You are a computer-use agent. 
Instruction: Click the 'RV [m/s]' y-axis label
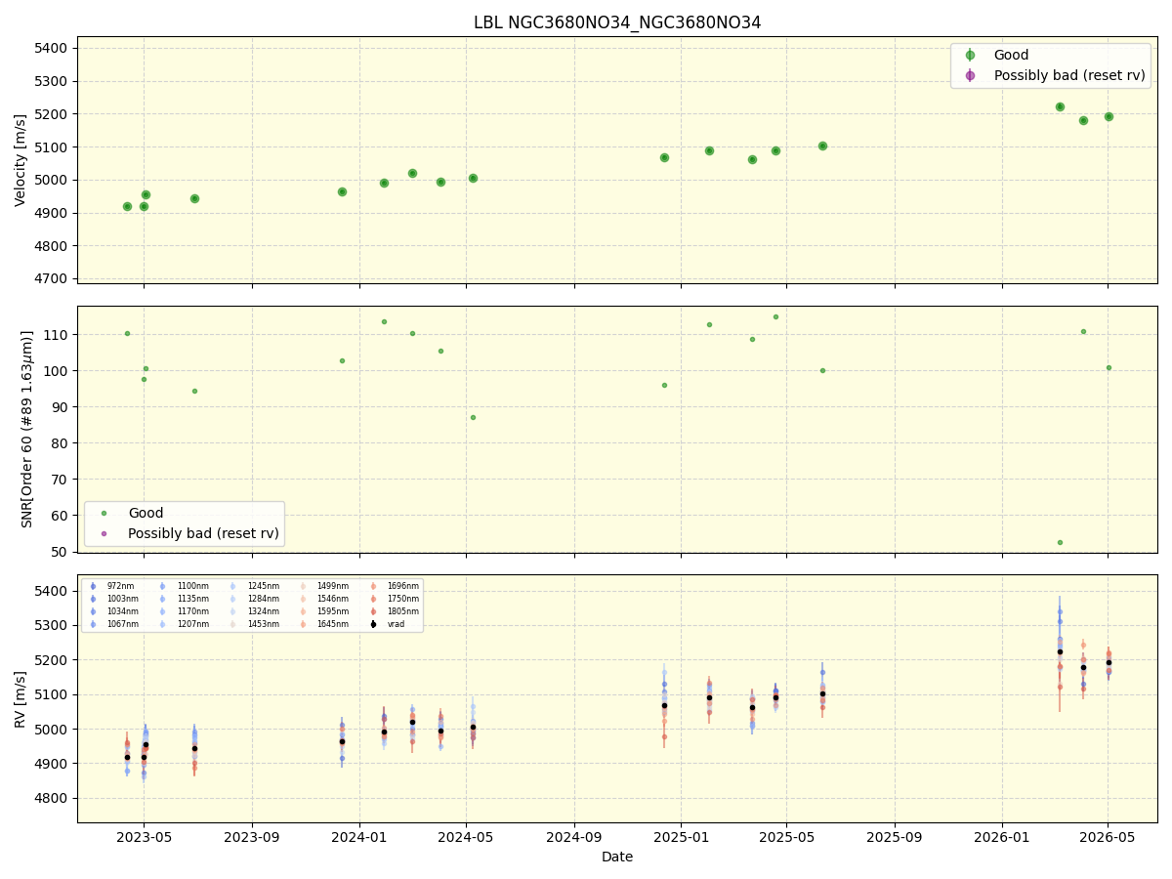pyautogui.click(x=21, y=698)
